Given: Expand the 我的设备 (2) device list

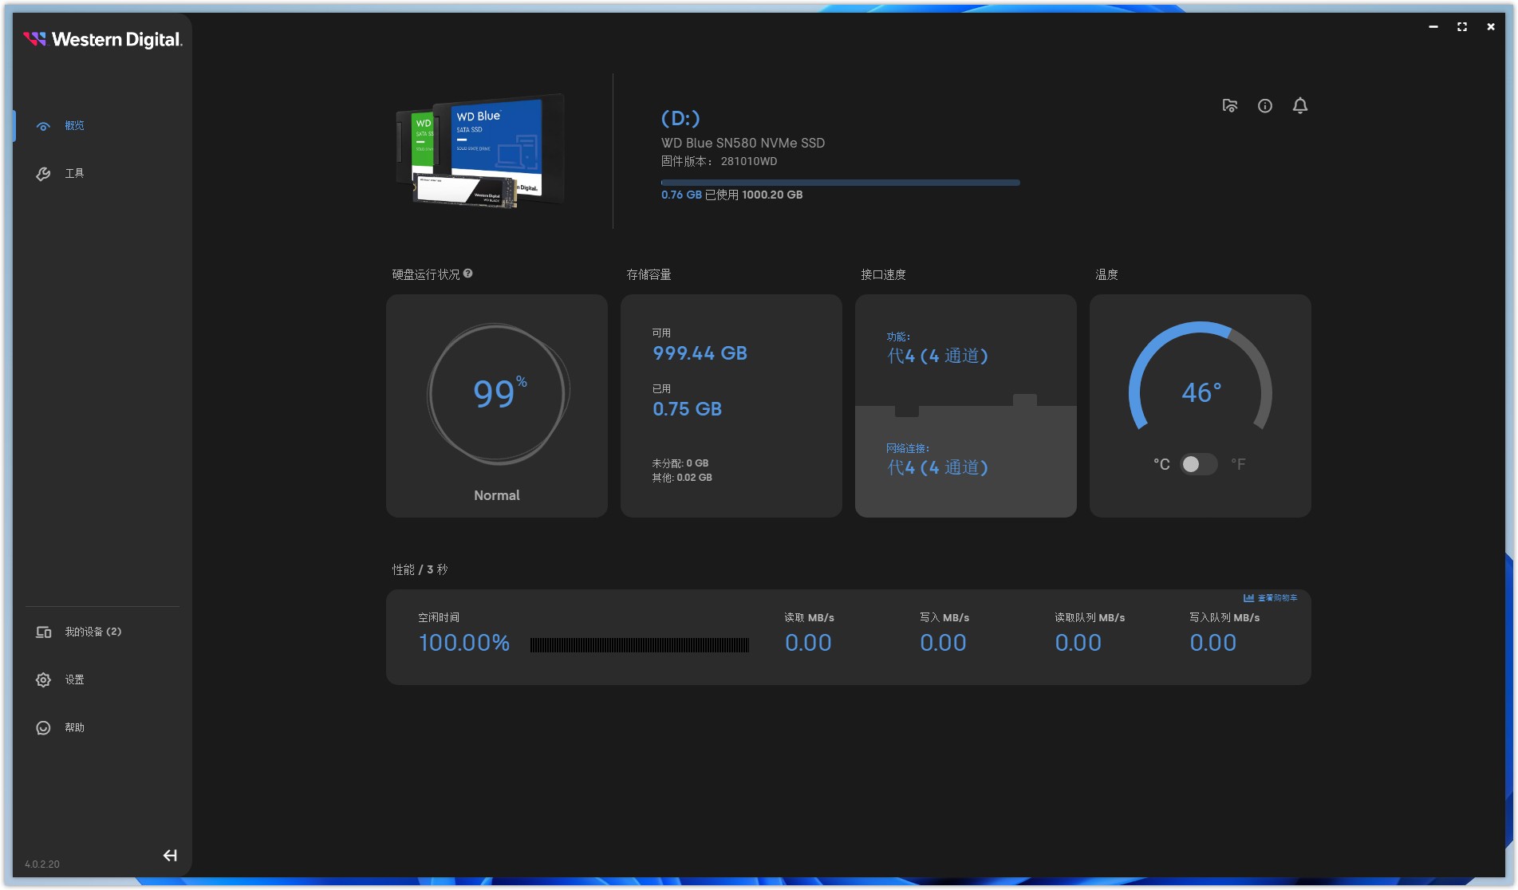Looking at the screenshot, I should 92,632.
